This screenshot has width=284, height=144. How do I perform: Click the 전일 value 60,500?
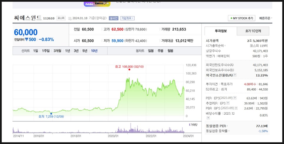[88, 29]
